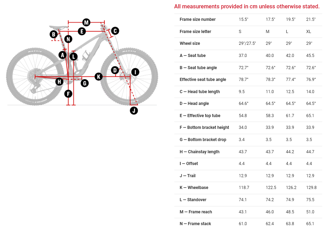Select the 29"/27.5" wheel size cell
Viewport: 325px width, 230px height.
(x=247, y=43)
